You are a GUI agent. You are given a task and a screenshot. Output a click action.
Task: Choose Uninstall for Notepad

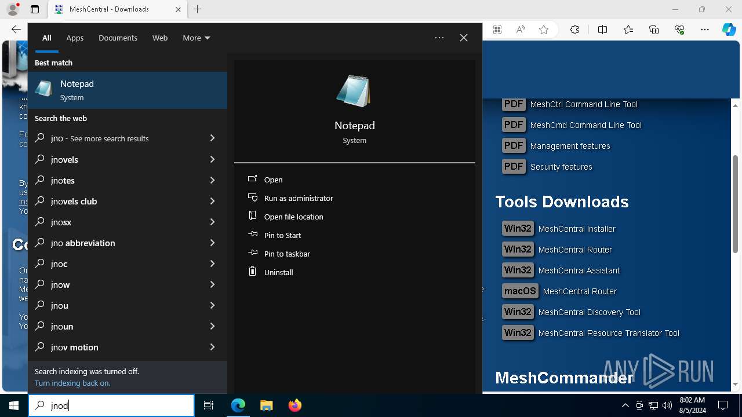point(278,272)
